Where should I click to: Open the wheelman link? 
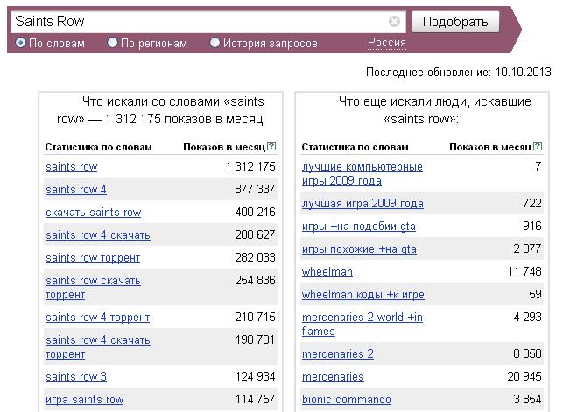pyautogui.click(x=327, y=272)
